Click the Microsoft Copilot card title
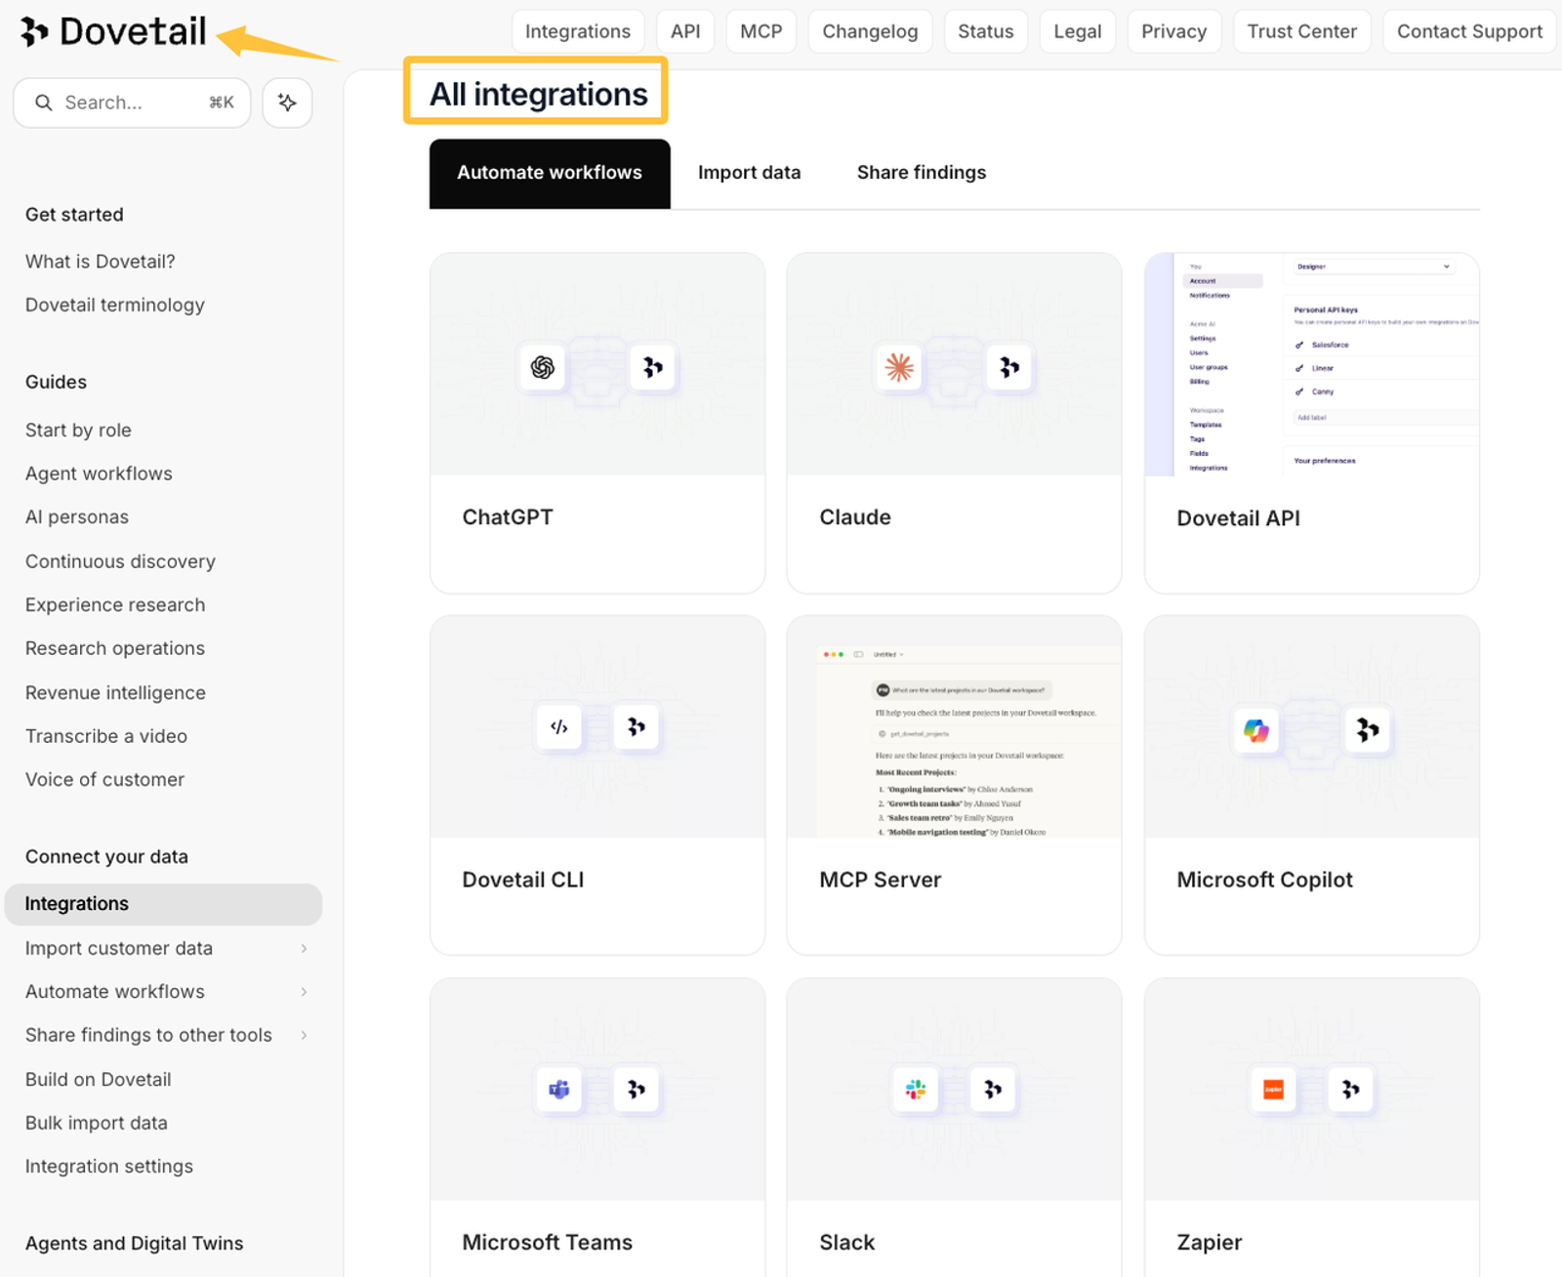 [x=1264, y=880]
